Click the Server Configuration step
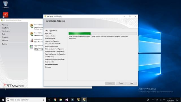Image resolution: width=181 pixels, height=102 pixels. [51, 46]
